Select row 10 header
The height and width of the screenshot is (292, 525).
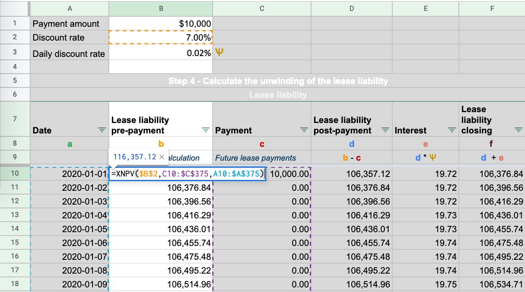click(15, 174)
